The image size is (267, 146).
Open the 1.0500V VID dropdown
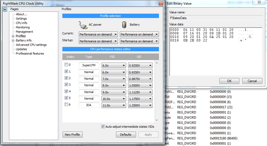click(140, 85)
